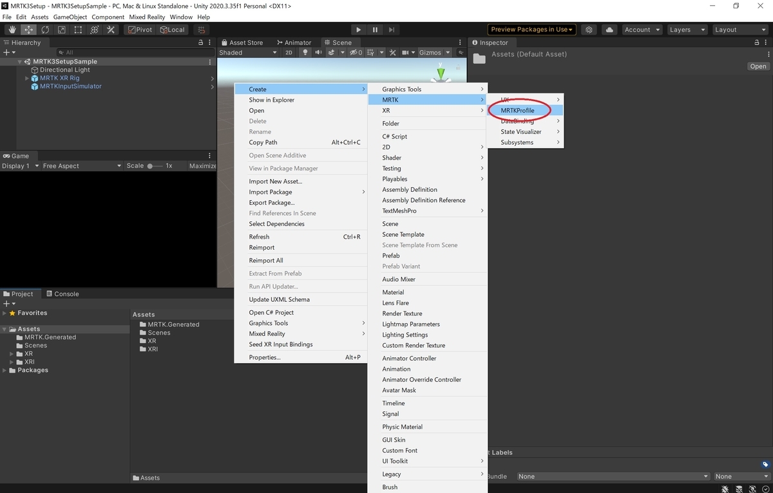
Task: Toggle 2D mode in Scene view
Action: [289, 53]
